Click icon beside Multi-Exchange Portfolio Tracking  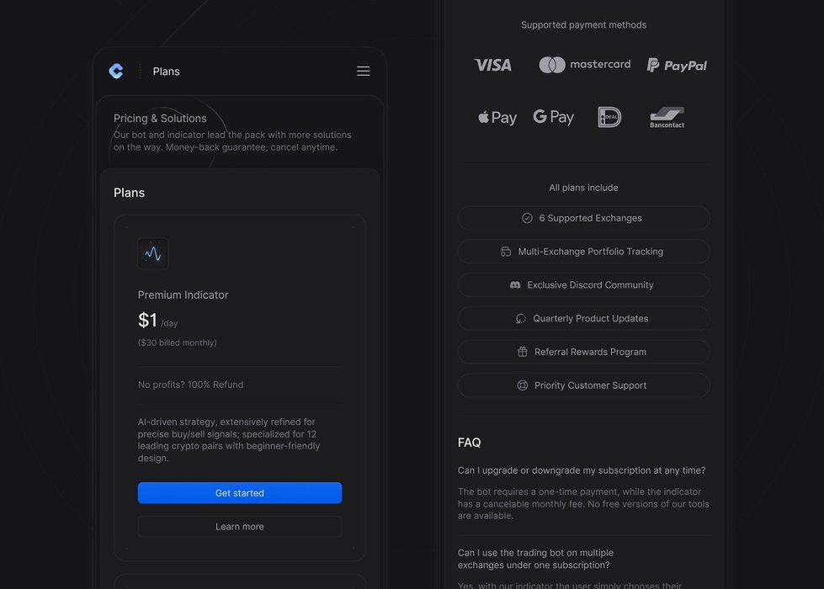coord(506,252)
